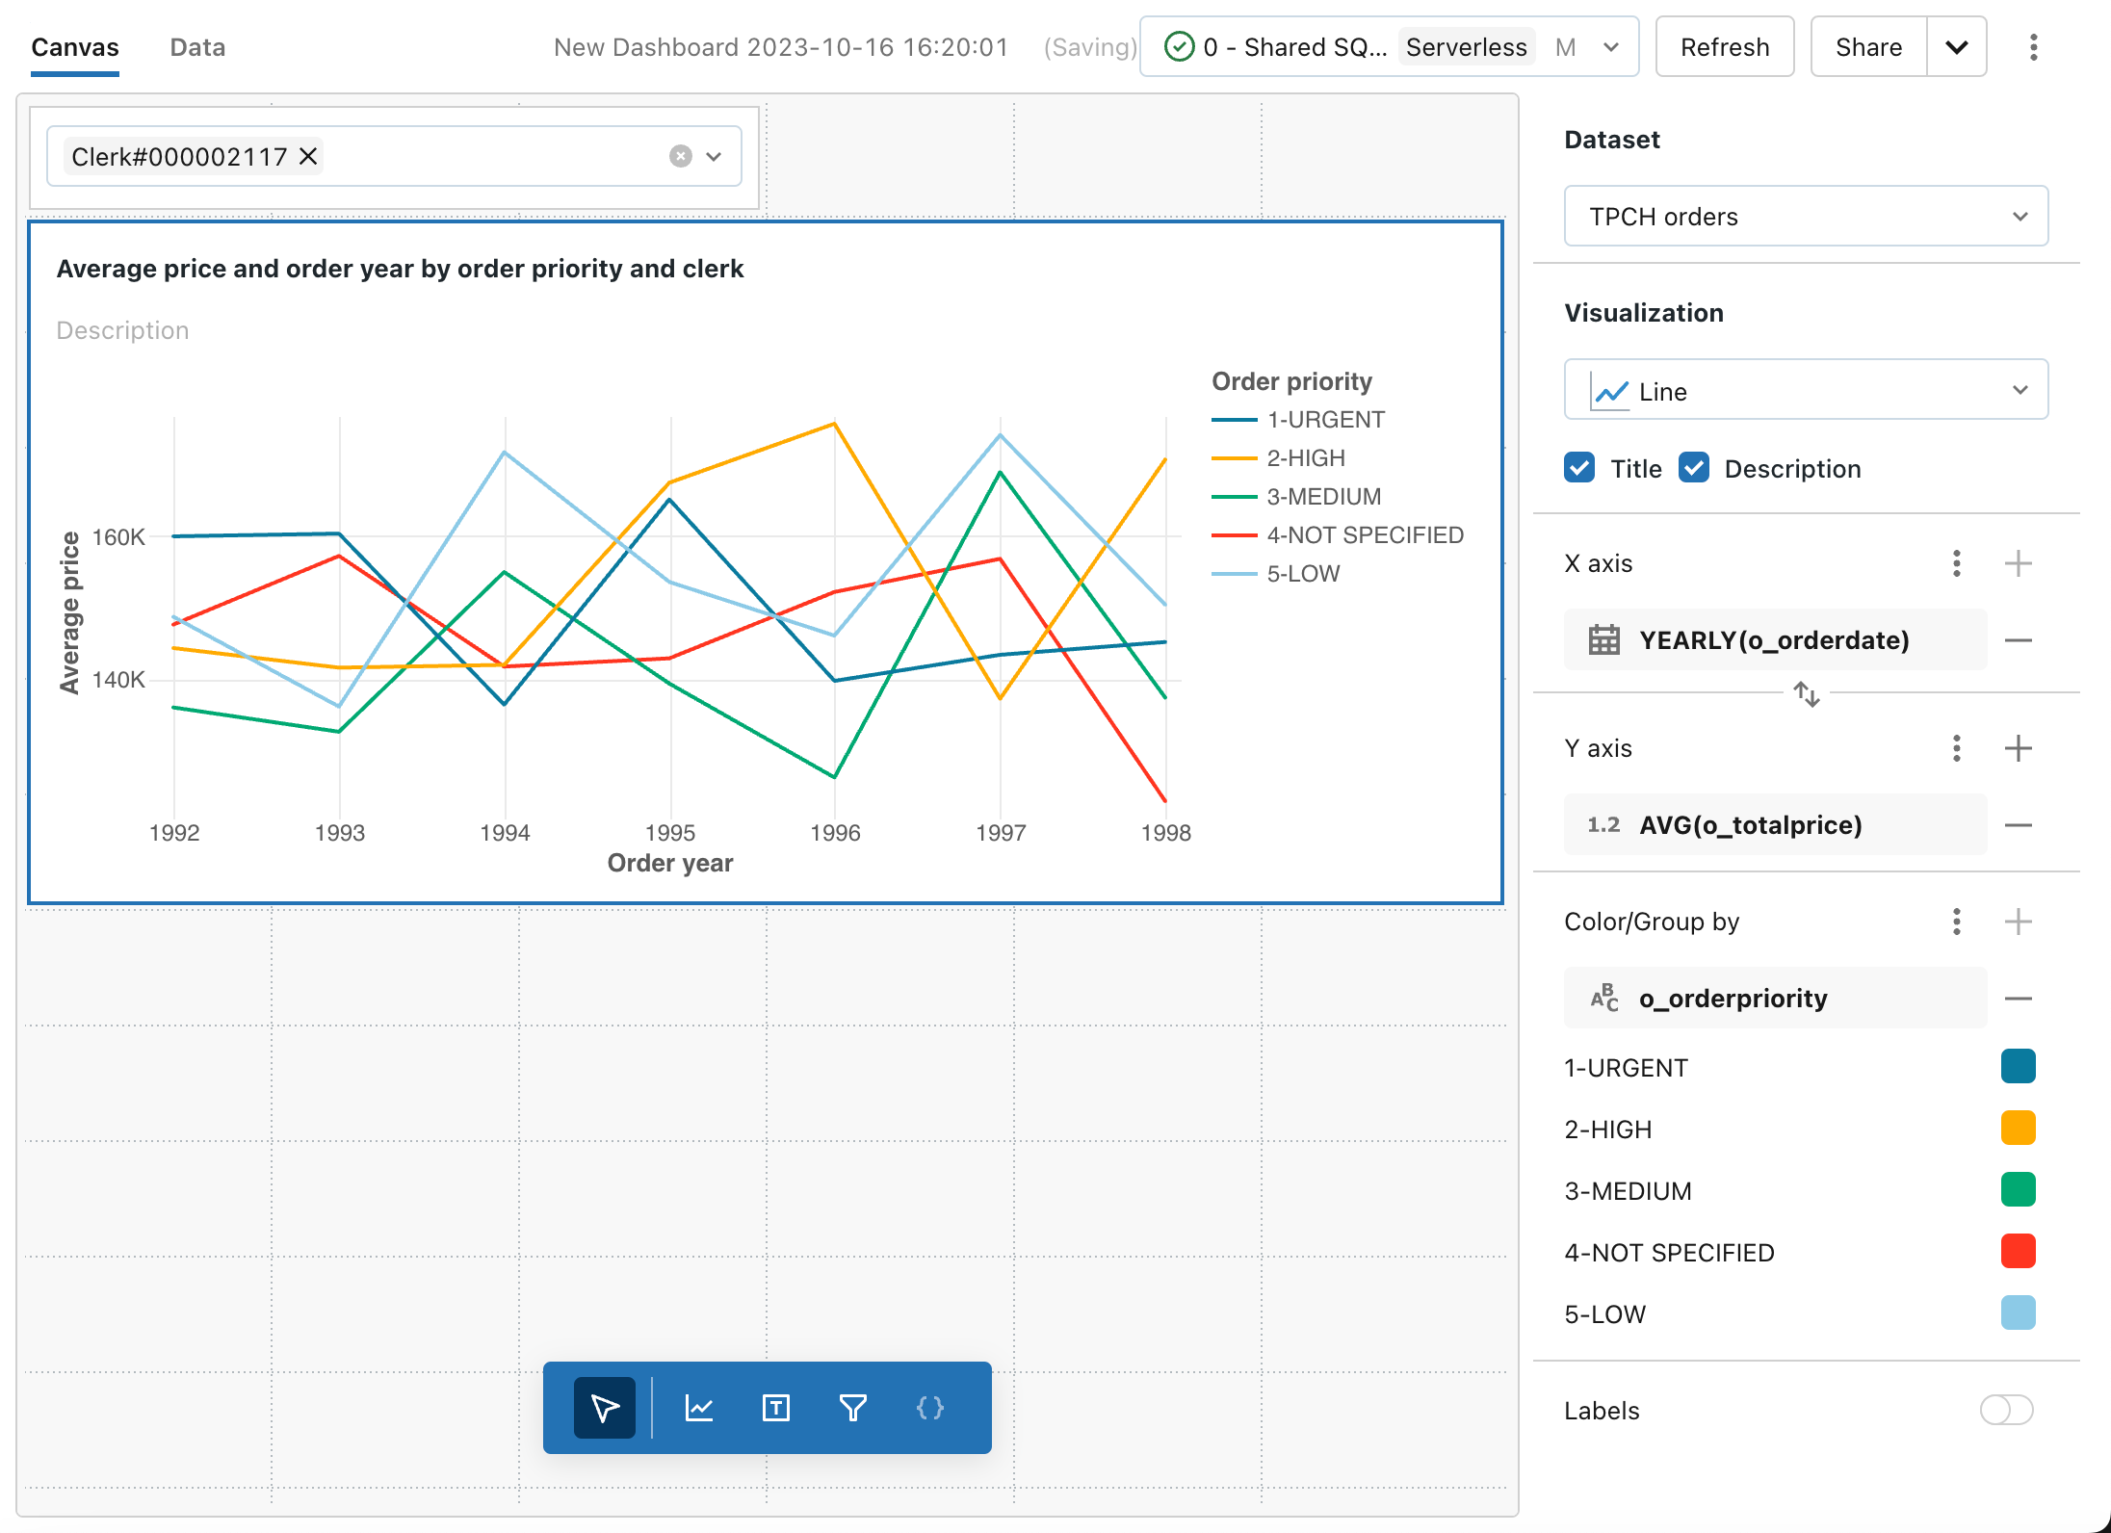Viewport: 2111px width, 1533px height.
Task: Enable the Labels toggle switch
Action: click(2008, 1410)
